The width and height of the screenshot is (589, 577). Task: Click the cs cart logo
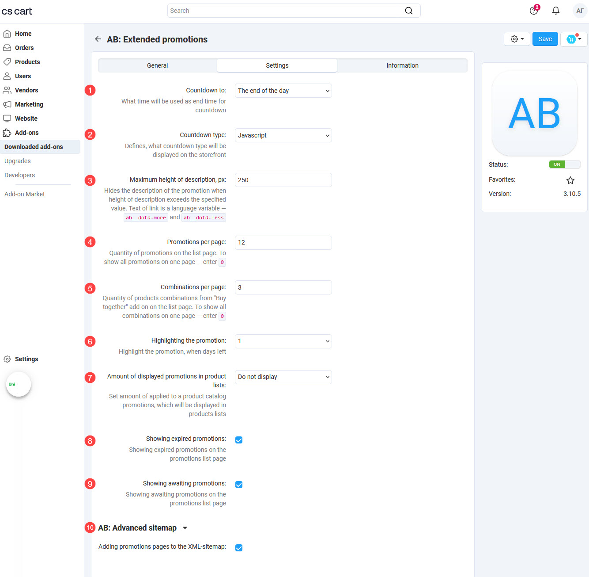[x=17, y=11]
